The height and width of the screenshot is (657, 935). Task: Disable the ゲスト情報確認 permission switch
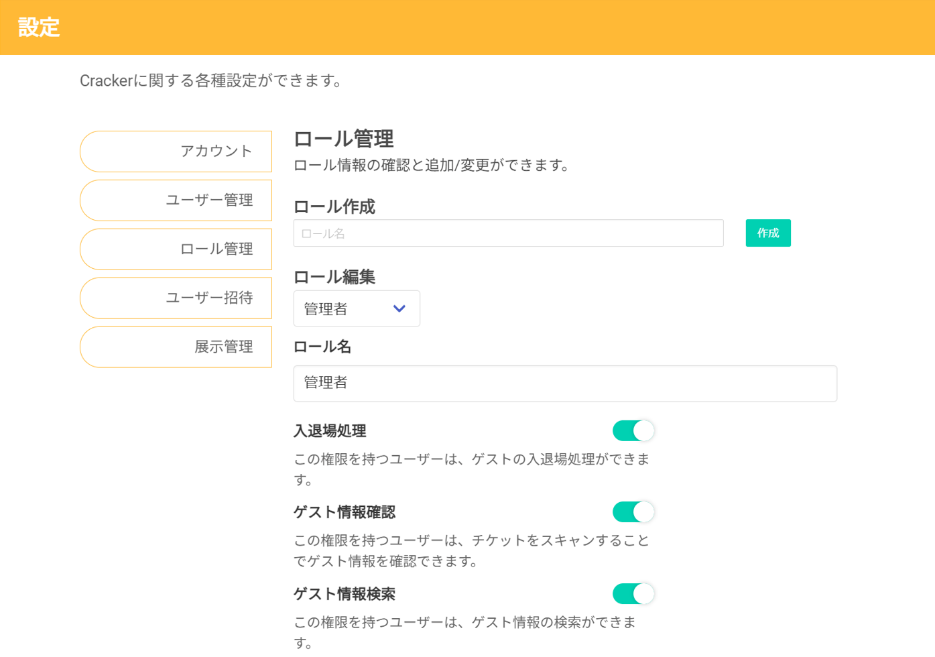633,512
